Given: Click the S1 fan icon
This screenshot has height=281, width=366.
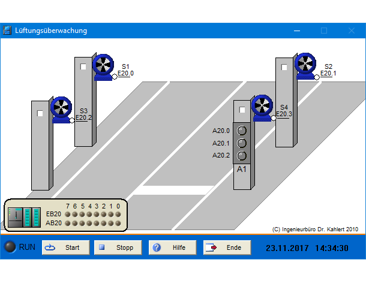Looking at the screenshot, I should (x=103, y=67).
